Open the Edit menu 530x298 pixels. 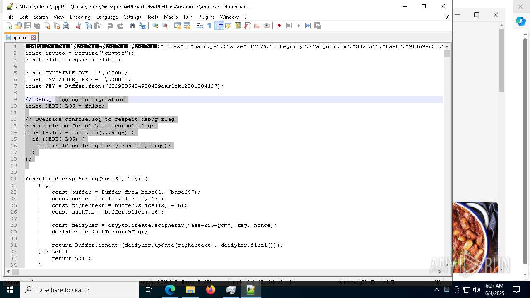tap(24, 17)
